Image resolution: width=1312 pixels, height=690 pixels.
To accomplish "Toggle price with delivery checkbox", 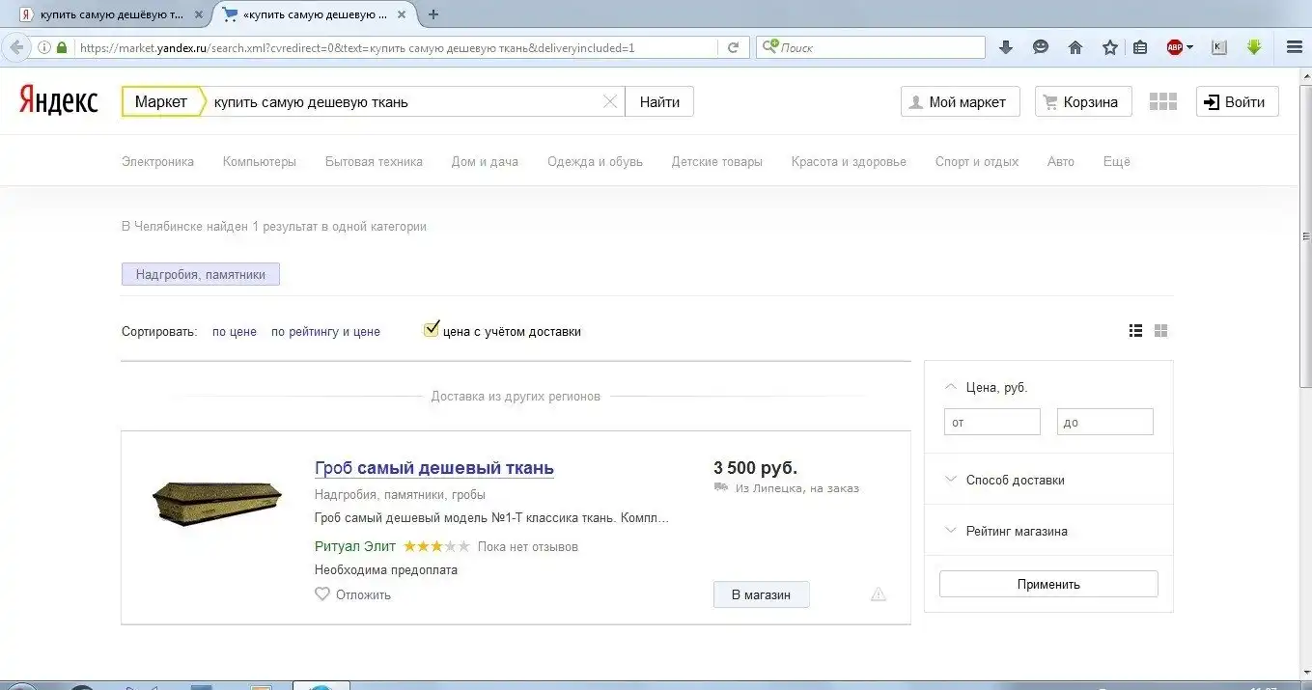I will point(432,330).
